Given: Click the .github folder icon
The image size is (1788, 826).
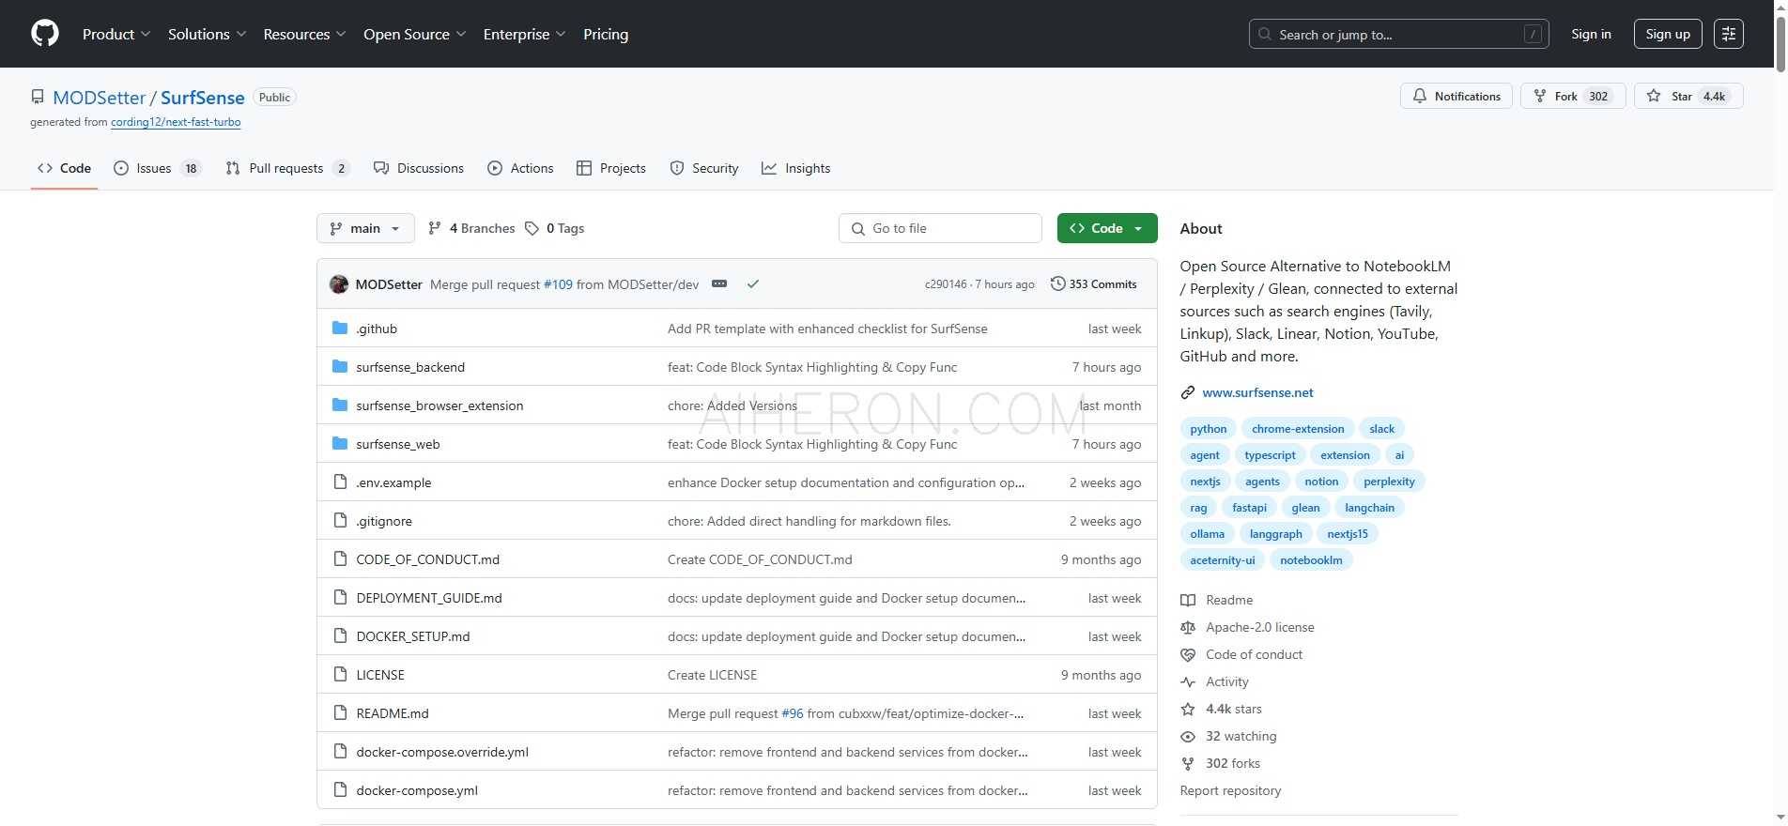Looking at the screenshot, I should tap(340, 329).
